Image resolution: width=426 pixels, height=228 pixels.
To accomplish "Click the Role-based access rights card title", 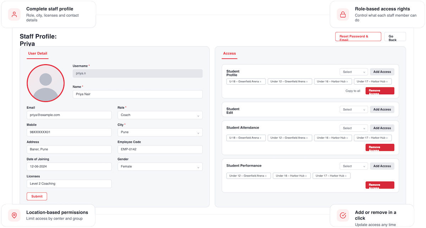I will pos(382,9).
